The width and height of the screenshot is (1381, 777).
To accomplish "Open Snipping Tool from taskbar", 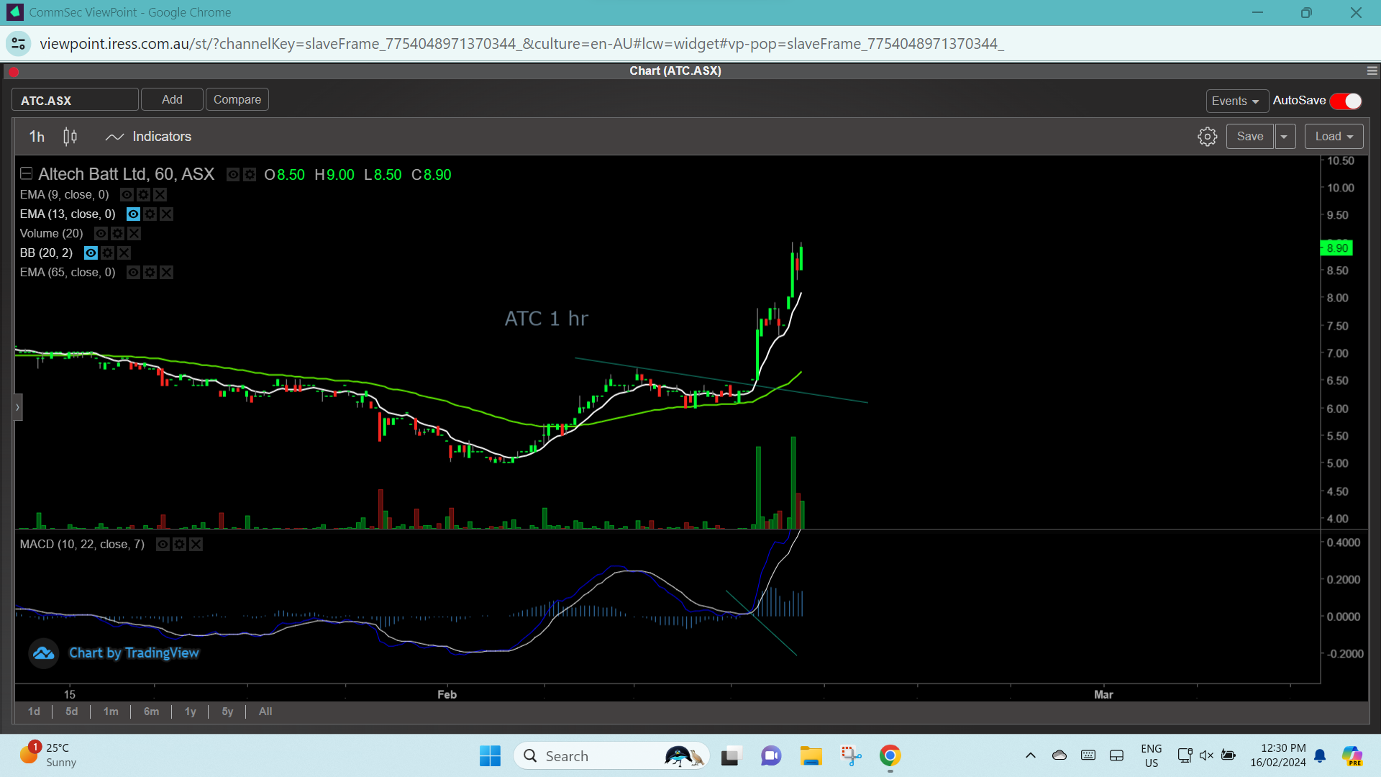I will click(x=851, y=756).
